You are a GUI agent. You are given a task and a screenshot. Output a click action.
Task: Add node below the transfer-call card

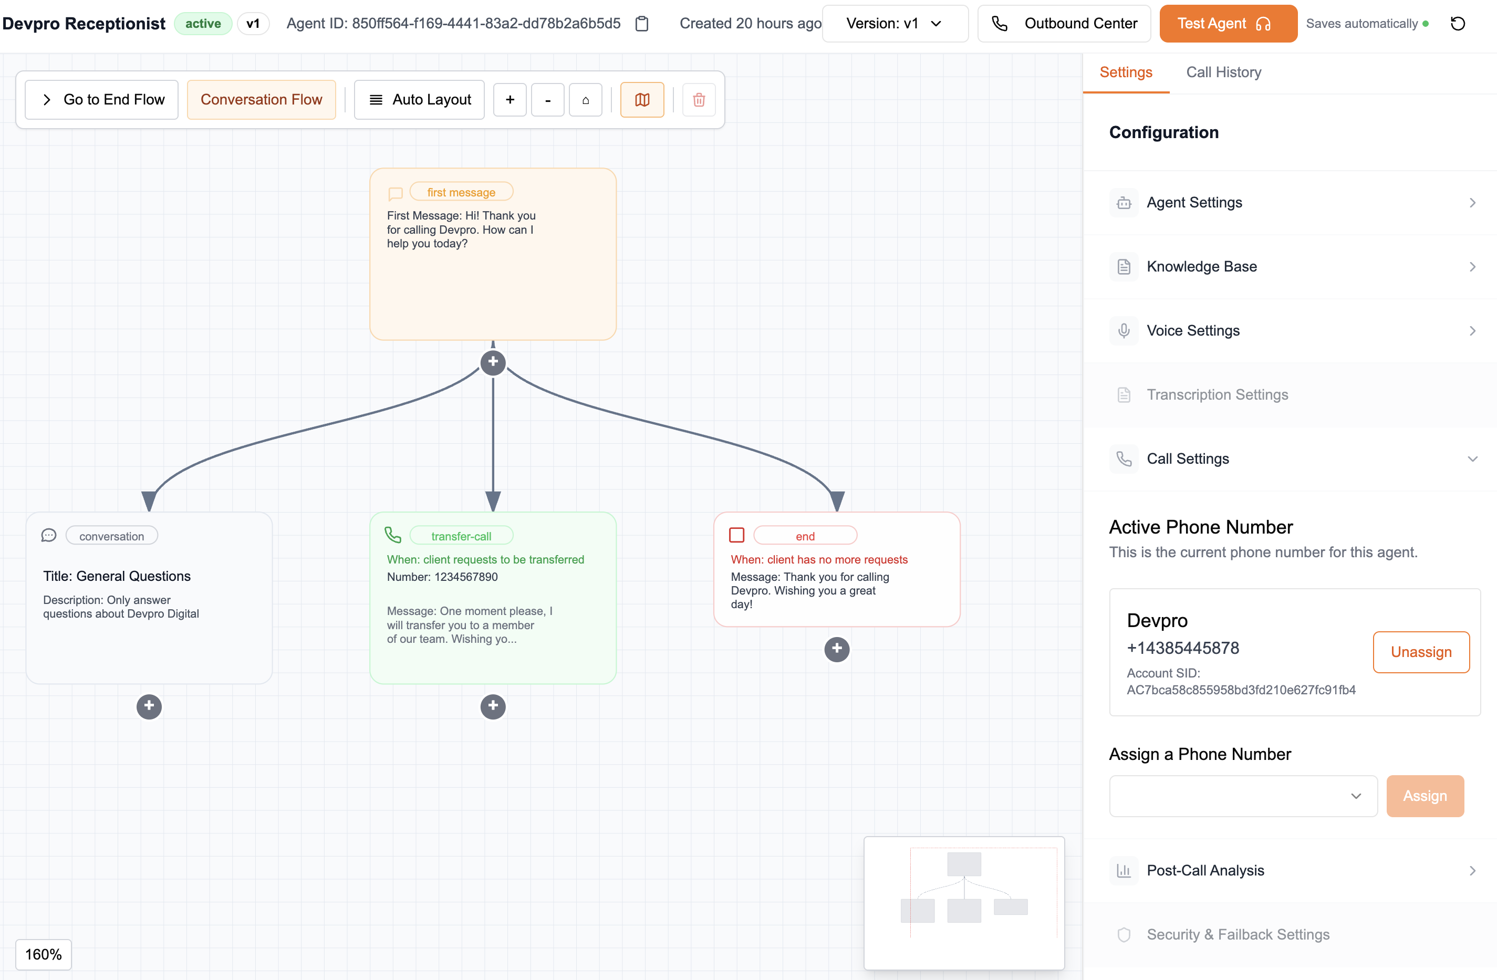(x=493, y=706)
